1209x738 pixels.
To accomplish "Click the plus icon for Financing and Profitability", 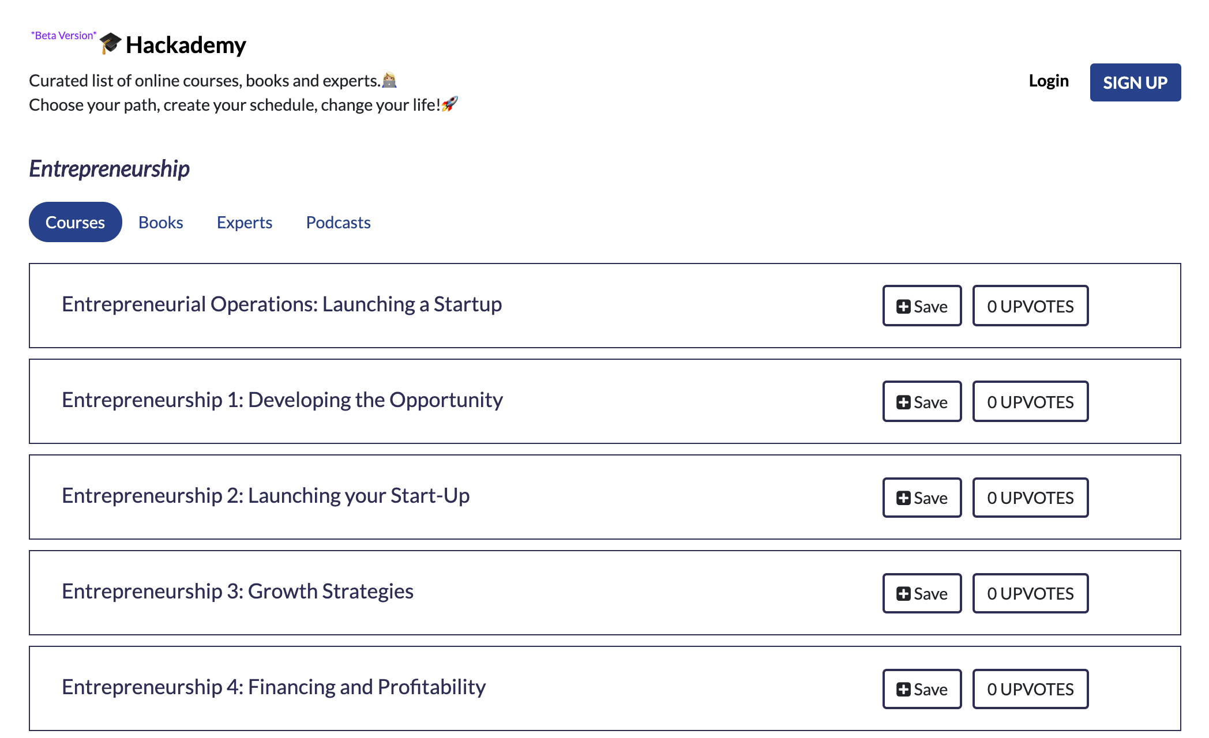I will tap(903, 690).
